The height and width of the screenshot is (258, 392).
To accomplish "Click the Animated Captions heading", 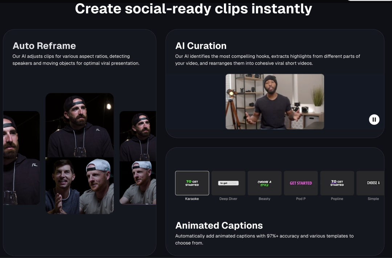I will click(219, 225).
